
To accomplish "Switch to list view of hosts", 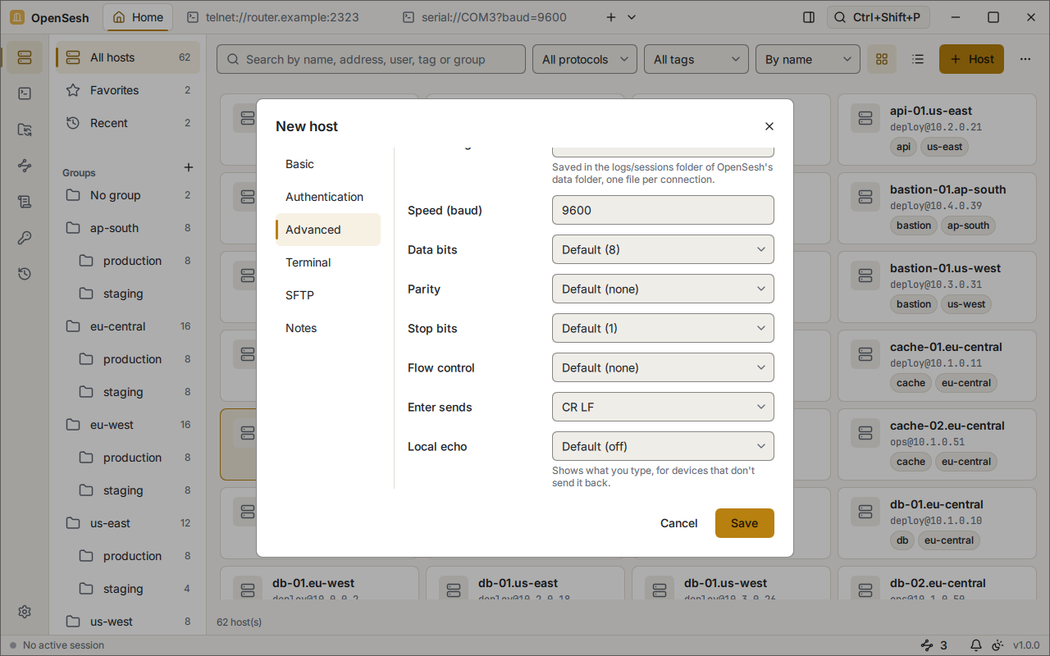I will click(x=918, y=59).
